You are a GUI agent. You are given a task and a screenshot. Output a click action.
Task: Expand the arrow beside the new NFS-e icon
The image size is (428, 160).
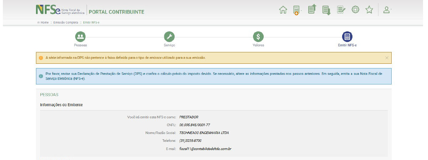301,11
